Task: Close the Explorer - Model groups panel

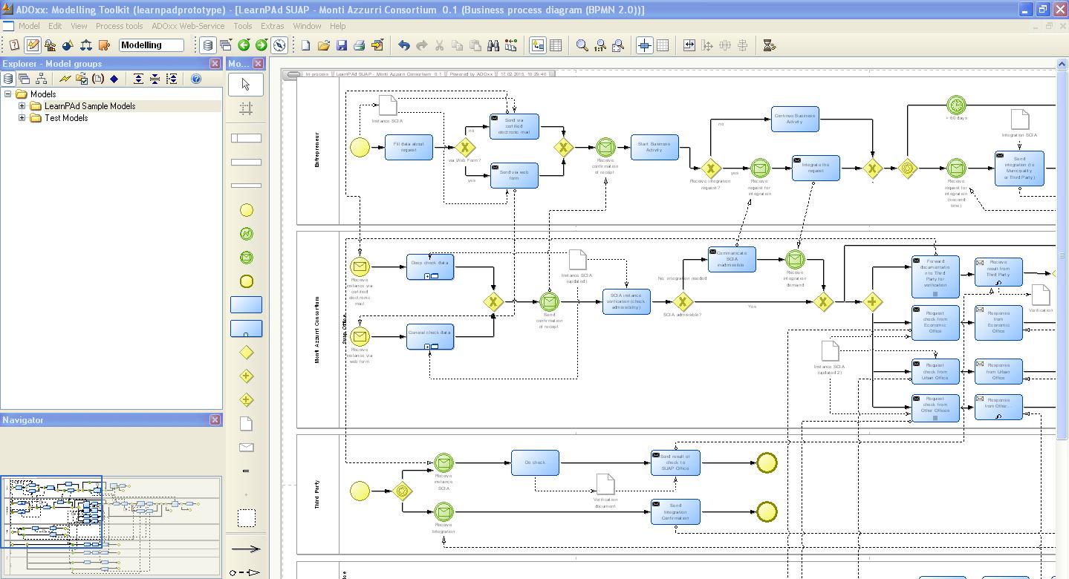Action: pyautogui.click(x=215, y=64)
